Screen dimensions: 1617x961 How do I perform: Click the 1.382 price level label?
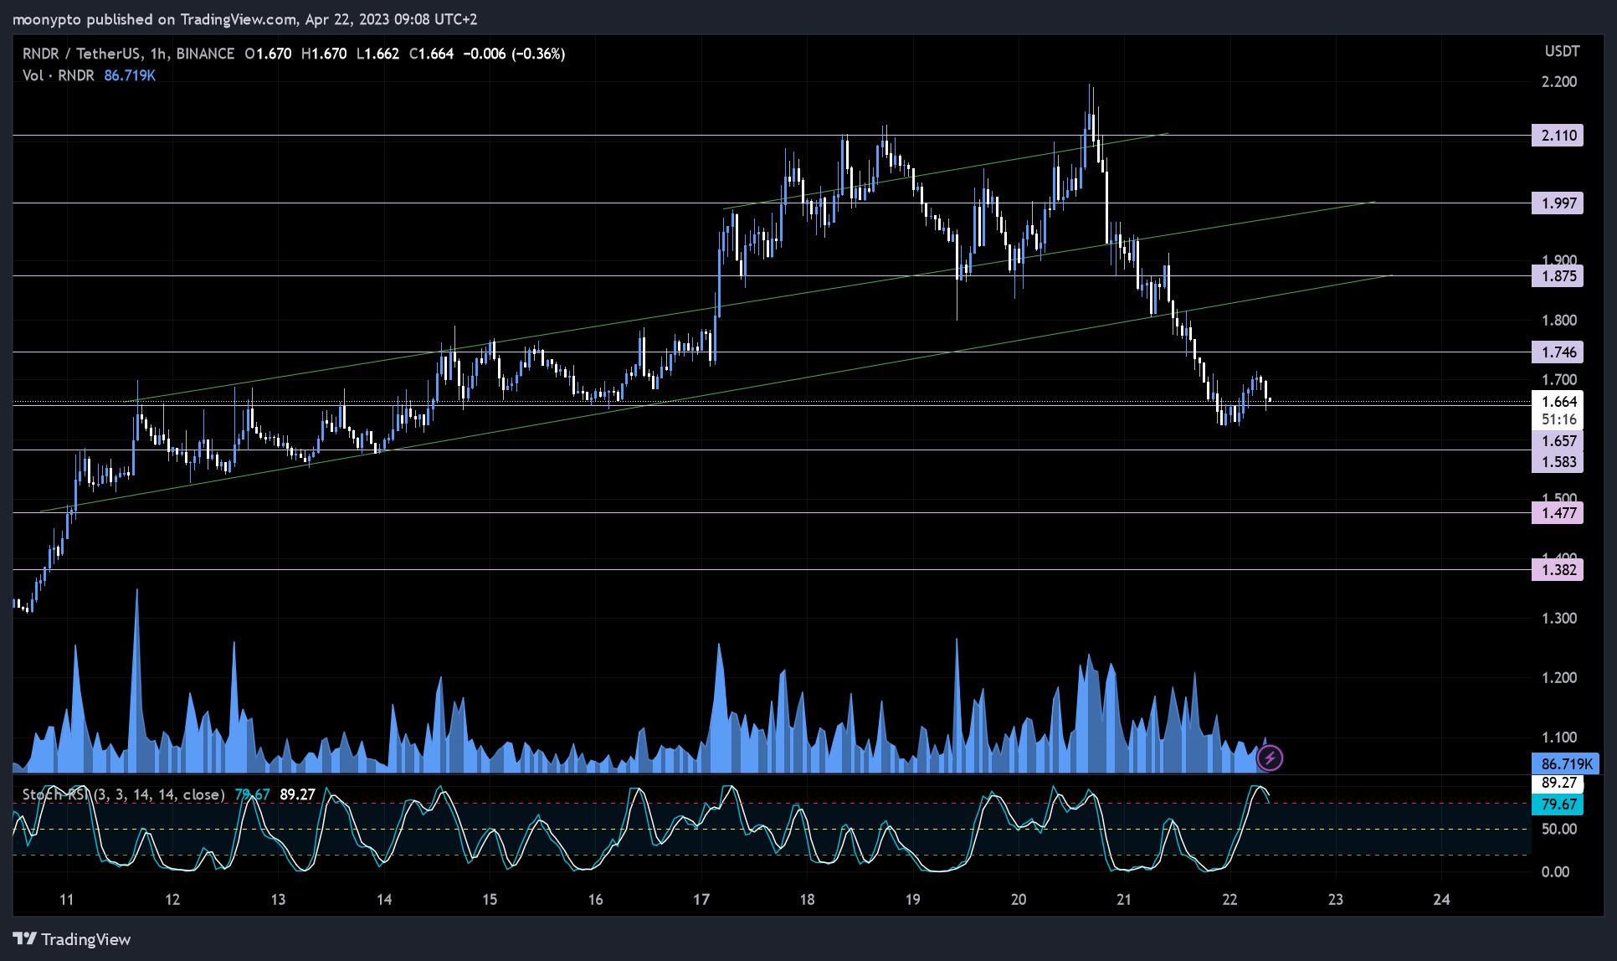1558,570
